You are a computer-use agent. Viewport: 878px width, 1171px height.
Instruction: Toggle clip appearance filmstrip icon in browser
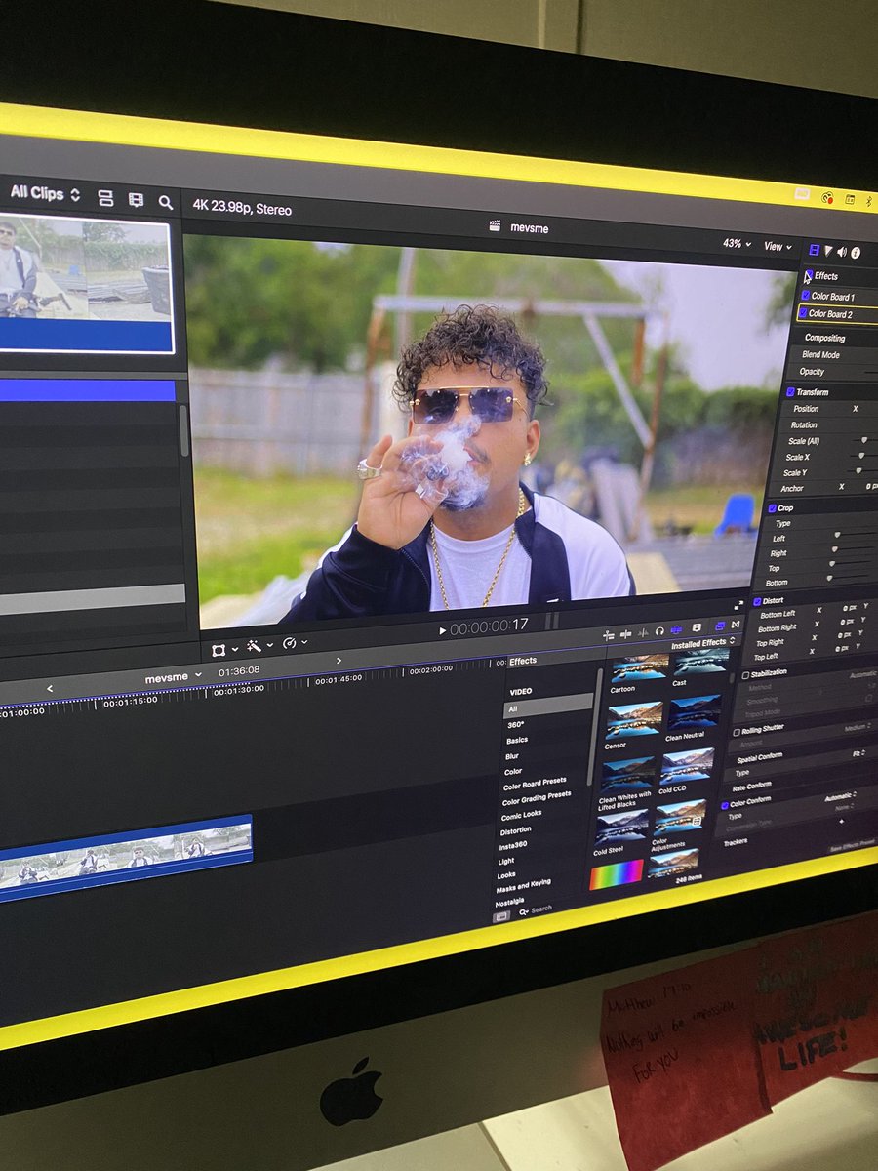point(136,200)
